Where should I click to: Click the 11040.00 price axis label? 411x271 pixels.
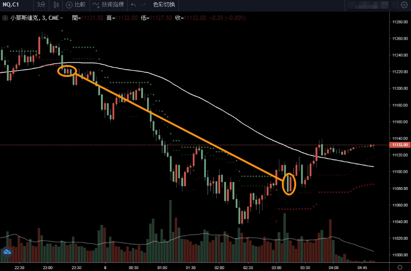[400, 222]
